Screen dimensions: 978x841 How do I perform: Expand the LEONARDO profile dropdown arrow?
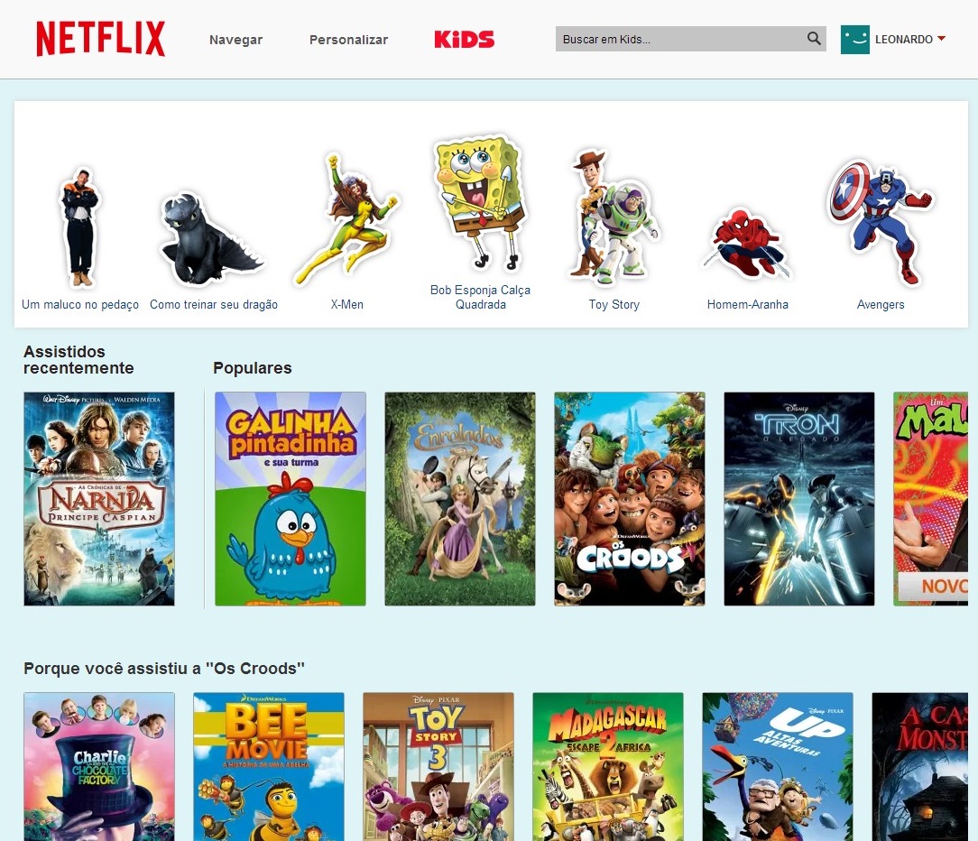(941, 39)
